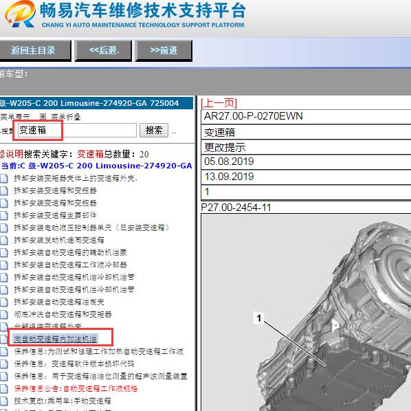Open 保养信息:为测试和修理工作加热自动变速箱工作液
The image size is (411, 411).
pos(99,351)
